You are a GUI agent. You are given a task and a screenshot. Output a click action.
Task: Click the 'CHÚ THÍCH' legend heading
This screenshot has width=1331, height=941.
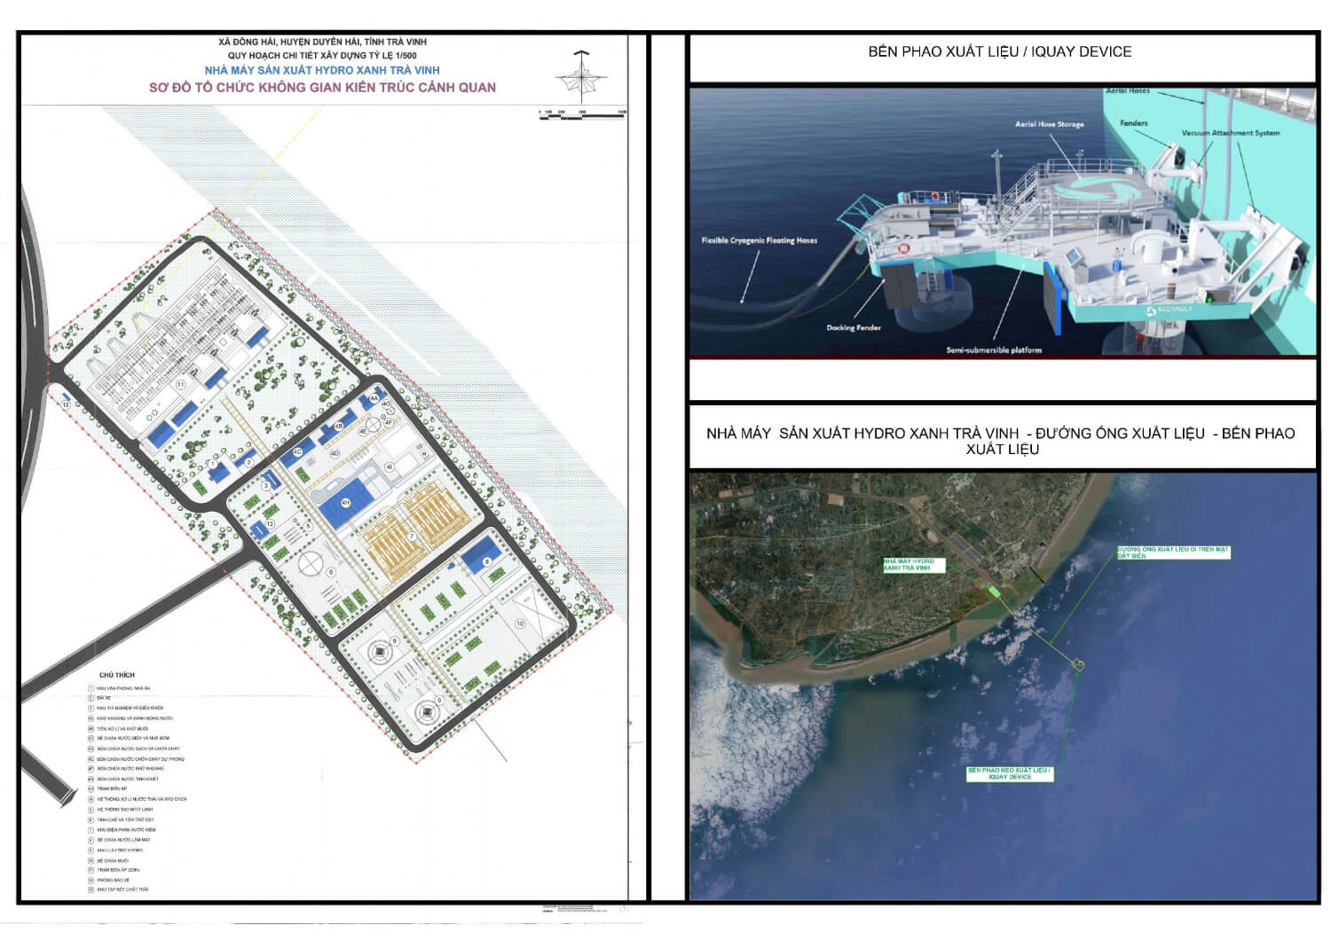coord(117,675)
